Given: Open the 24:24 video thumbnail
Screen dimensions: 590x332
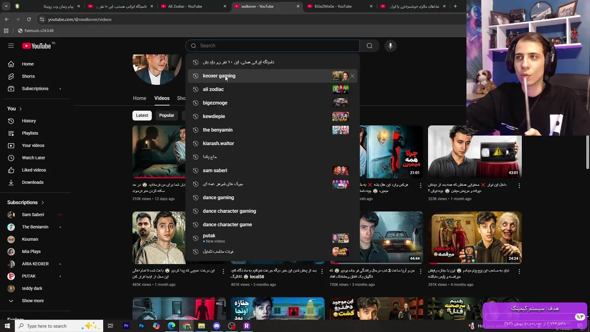Looking at the screenshot, I should 475,237.
